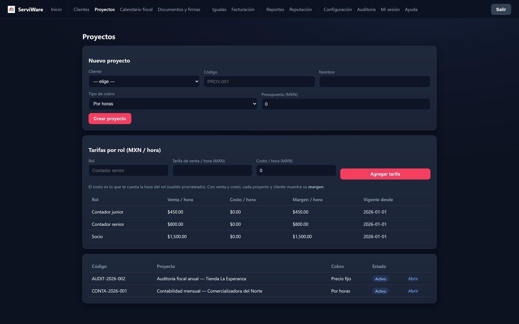Viewport: 519px width, 324px height.
Task: Click the Crear proyecto button
Action: pyautogui.click(x=110, y=119)
